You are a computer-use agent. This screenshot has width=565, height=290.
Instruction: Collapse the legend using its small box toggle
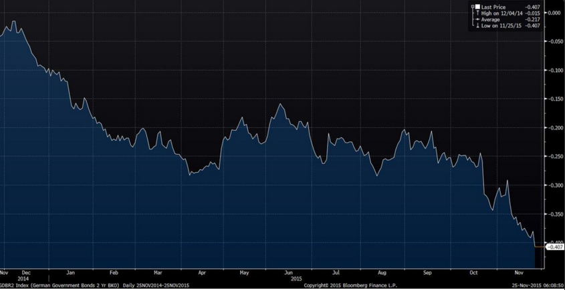[x=473, y=7]
